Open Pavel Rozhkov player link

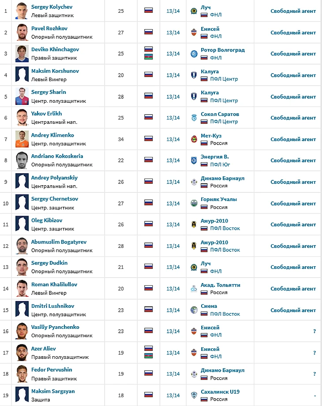[x=49, y=29]
